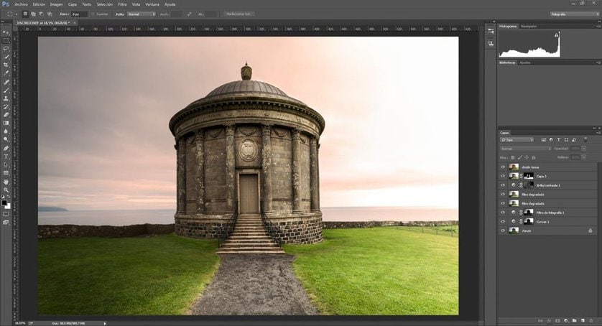Select the Lasso tool
The height and width of the screenshot is (326, 602).
(x=6, y=48)
